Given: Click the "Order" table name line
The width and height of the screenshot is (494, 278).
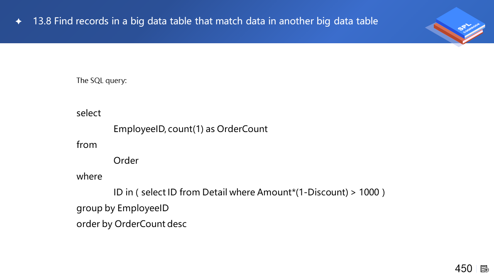Looking at the screenshot, I should 126,161.
